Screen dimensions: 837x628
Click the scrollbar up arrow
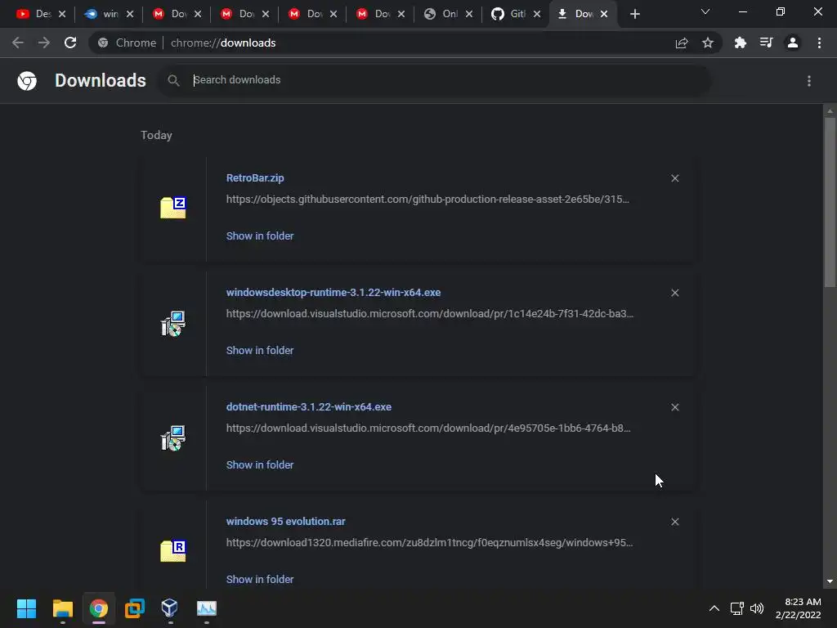[x=830, y=111]
